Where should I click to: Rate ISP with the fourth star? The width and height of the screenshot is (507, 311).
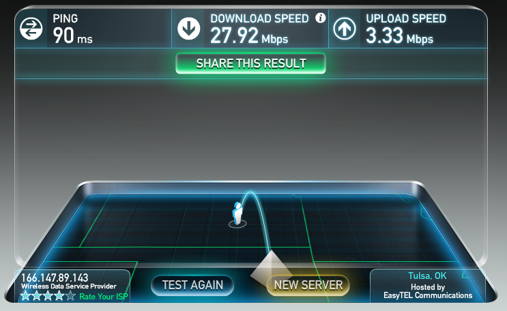point(59,296)
